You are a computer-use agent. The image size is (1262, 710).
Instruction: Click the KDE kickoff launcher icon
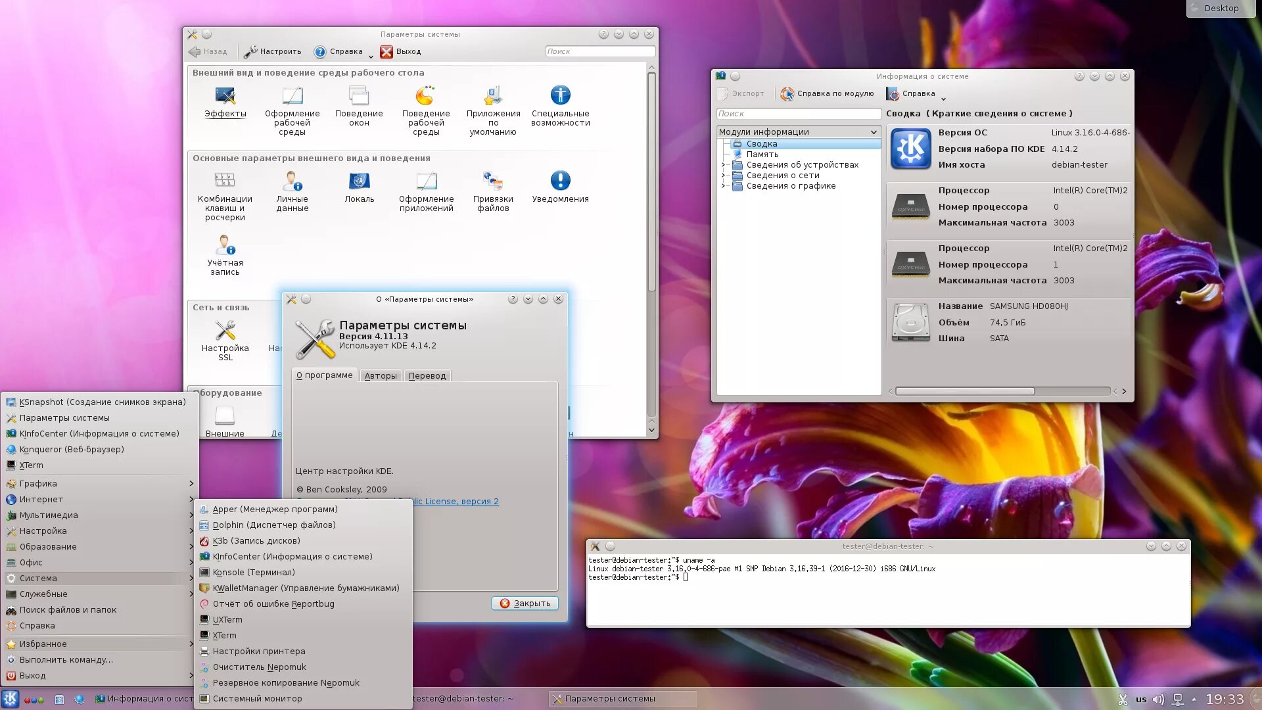(x=11, y=698)
